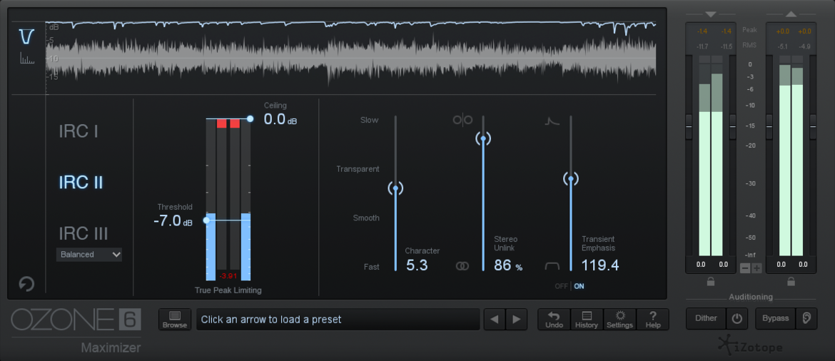
Task: Click the Character slider handle
Action: pyautogui.click(x=395, y=188)
